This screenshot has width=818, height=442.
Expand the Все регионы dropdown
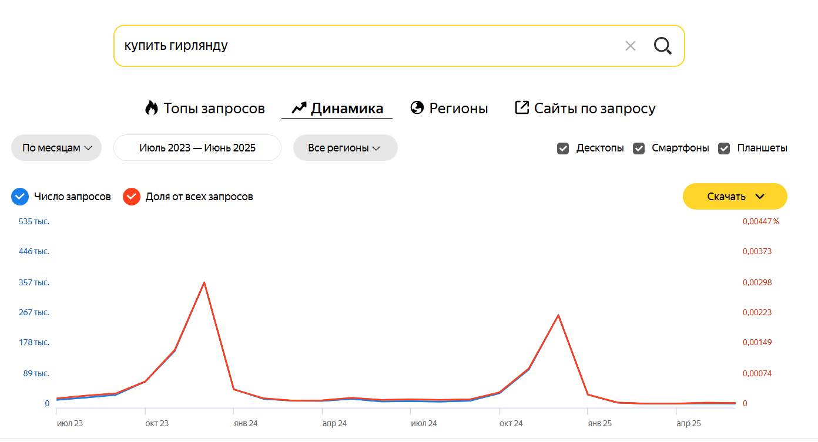click(345, 148)
